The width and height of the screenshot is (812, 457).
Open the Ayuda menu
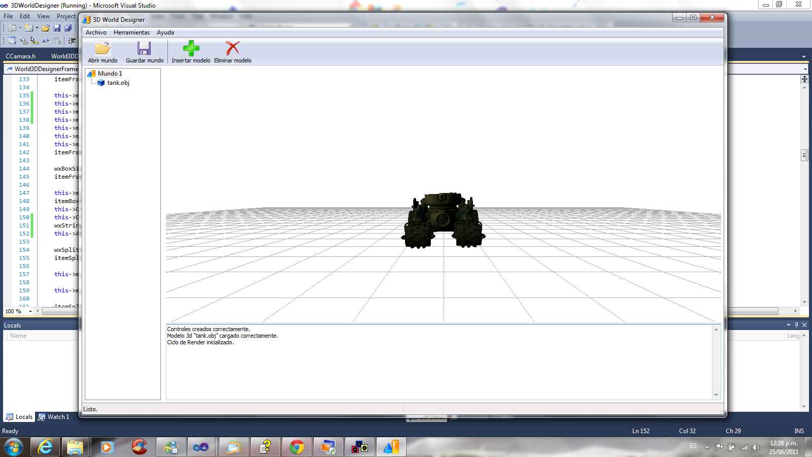165,32
